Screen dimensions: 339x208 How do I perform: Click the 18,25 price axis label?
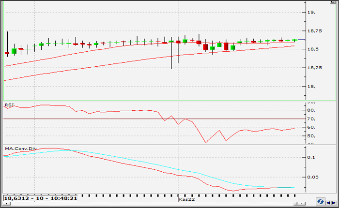[x=315, y=68]
